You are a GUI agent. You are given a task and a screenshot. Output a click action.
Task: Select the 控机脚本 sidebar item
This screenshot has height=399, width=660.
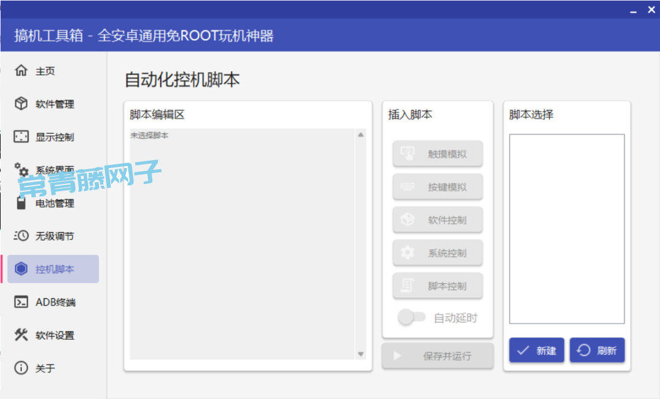[54, 269]
